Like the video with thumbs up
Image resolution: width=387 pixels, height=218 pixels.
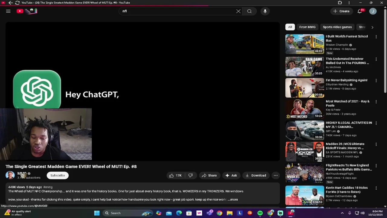176,175
